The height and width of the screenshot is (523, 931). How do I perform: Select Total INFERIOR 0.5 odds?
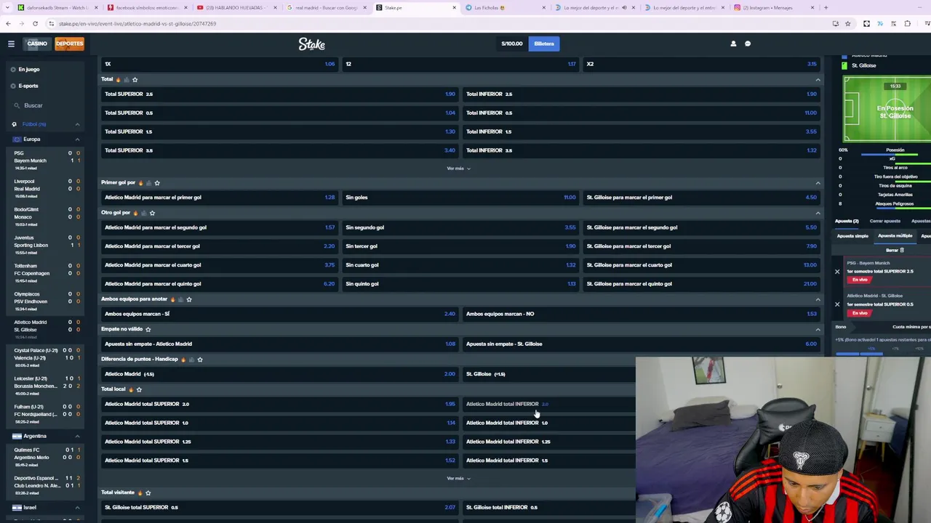pyautogui.click(x=642, y=113)
